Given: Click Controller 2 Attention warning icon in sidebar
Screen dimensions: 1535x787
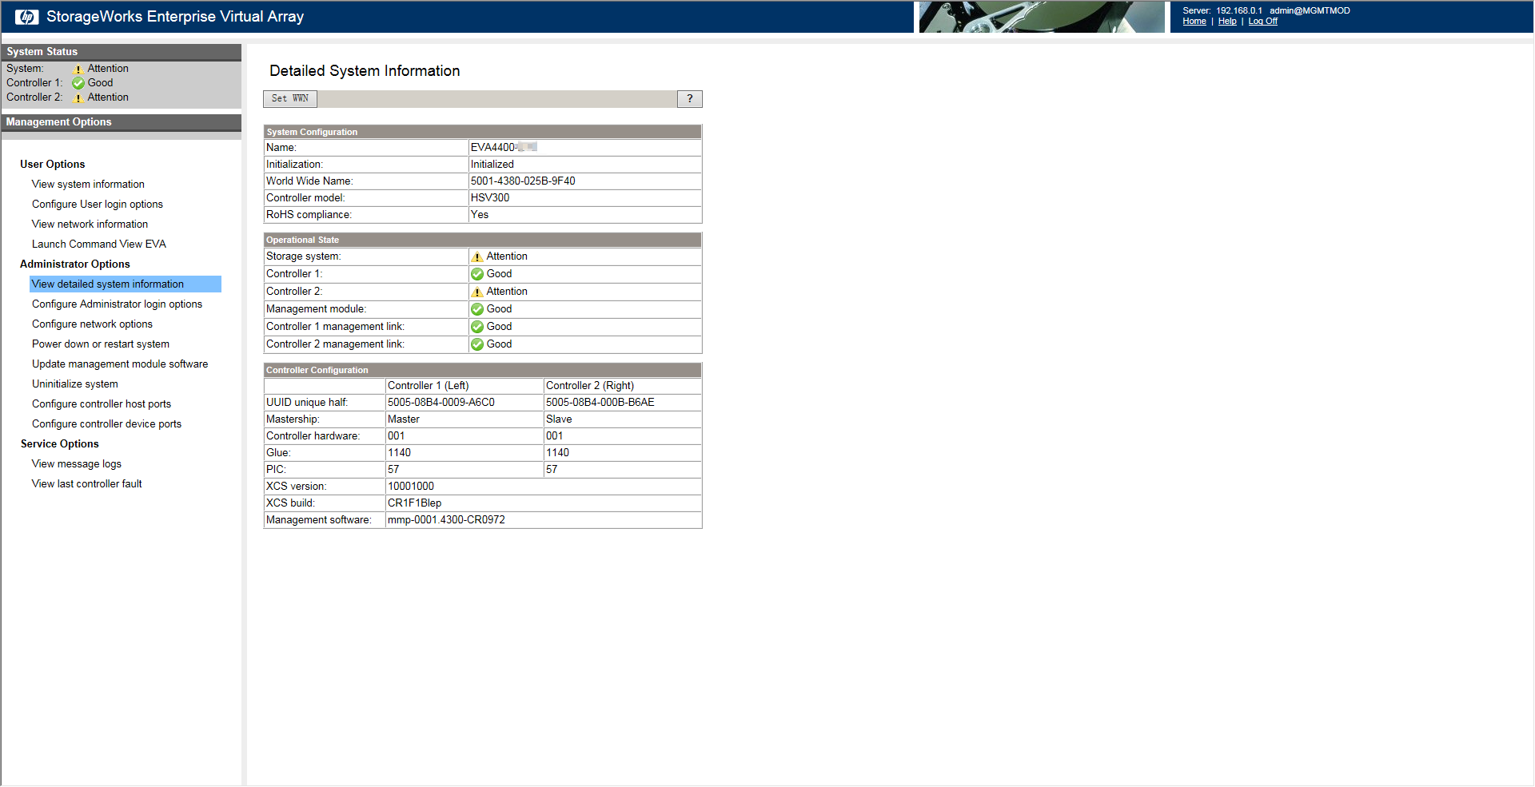Looking at the screenshot, I should tap(78, 98).
